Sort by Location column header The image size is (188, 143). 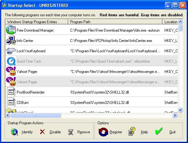pos(170,22)
